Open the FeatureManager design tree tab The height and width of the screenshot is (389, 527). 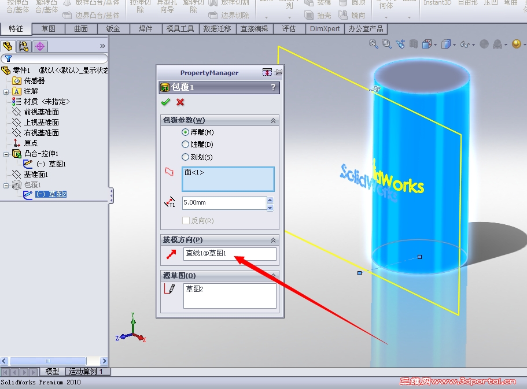[8, 46]
